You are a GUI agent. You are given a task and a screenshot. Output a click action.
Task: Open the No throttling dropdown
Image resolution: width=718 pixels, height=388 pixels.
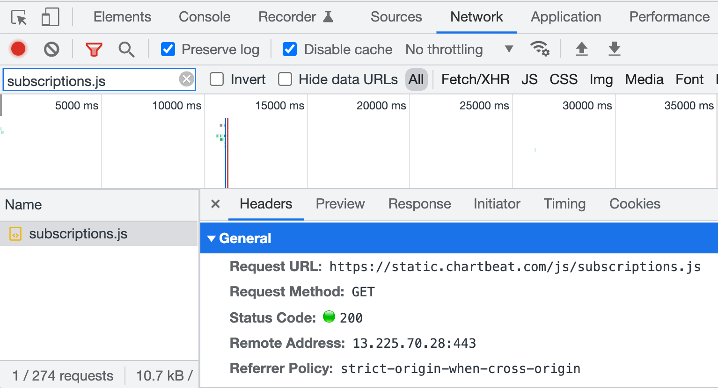tap(459, 49)
